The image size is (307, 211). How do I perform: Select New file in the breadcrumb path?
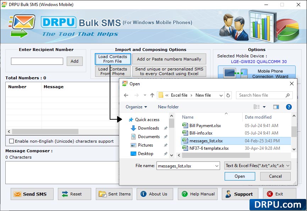tap(203, 95)
